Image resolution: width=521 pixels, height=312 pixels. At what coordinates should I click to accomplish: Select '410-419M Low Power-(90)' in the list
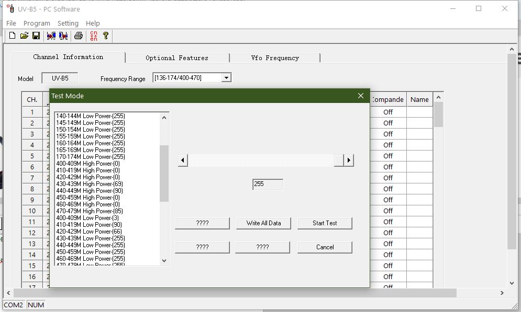coord(89,225)
